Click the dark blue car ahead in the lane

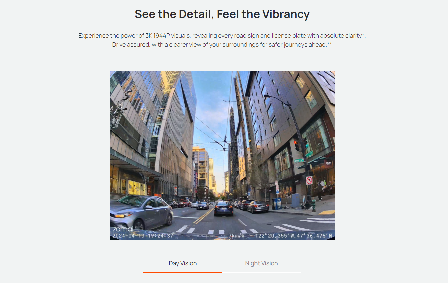click(x=224, y=208)
